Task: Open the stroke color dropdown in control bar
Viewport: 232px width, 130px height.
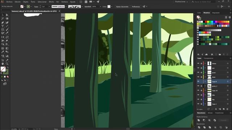Action: pyautogui.click(x=31, y=6)
